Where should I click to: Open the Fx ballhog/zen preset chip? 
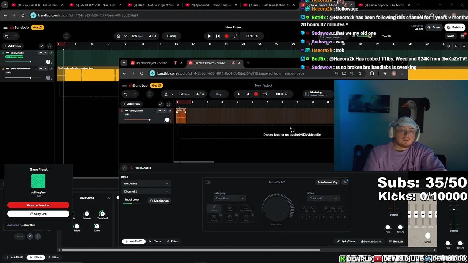15,57
